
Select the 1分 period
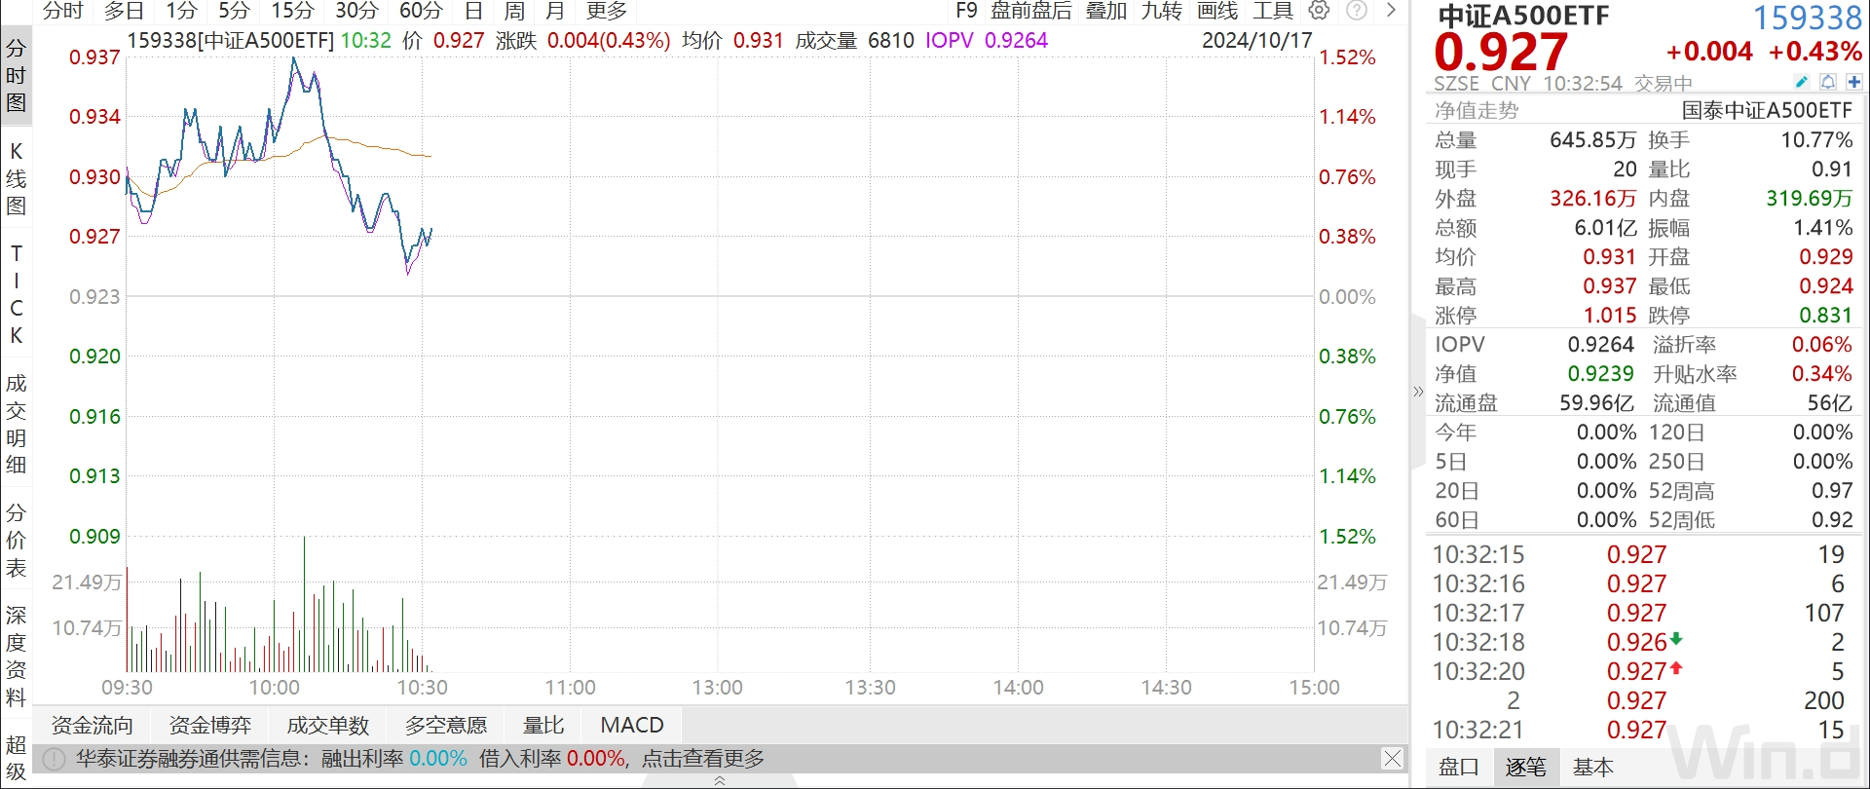pos(181,11)
